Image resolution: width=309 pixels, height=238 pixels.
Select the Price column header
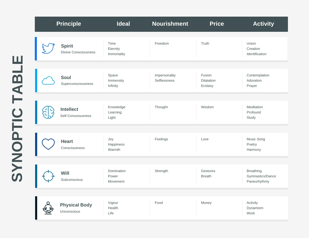click(217, 24)
